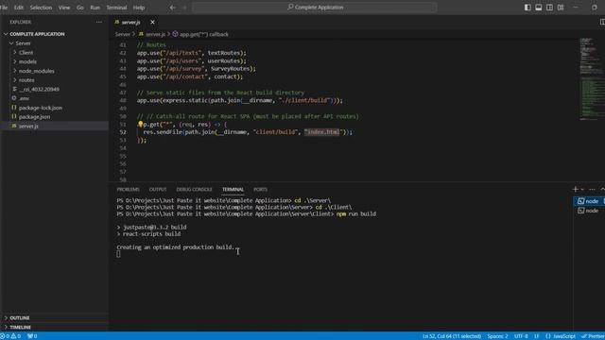Switch to the TERMINAL panel tab
This screenshot has width=605, height=340.
(x=233, y=190)
